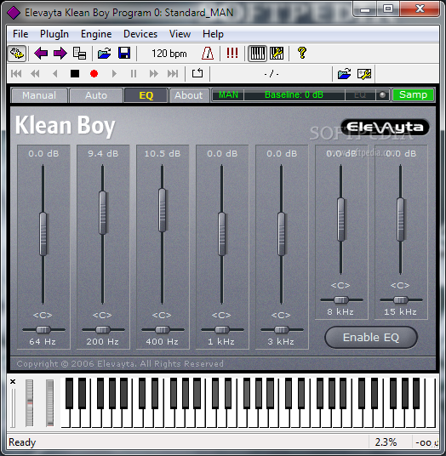Click the 64 Hz horizontal frequency slider
The image size is (446, 456).
tap(43, 330)
